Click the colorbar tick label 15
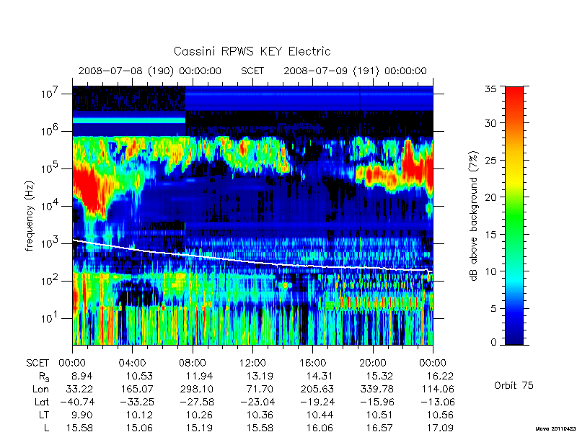This screenshot has height=432, width=577. (x=490, y=235)
